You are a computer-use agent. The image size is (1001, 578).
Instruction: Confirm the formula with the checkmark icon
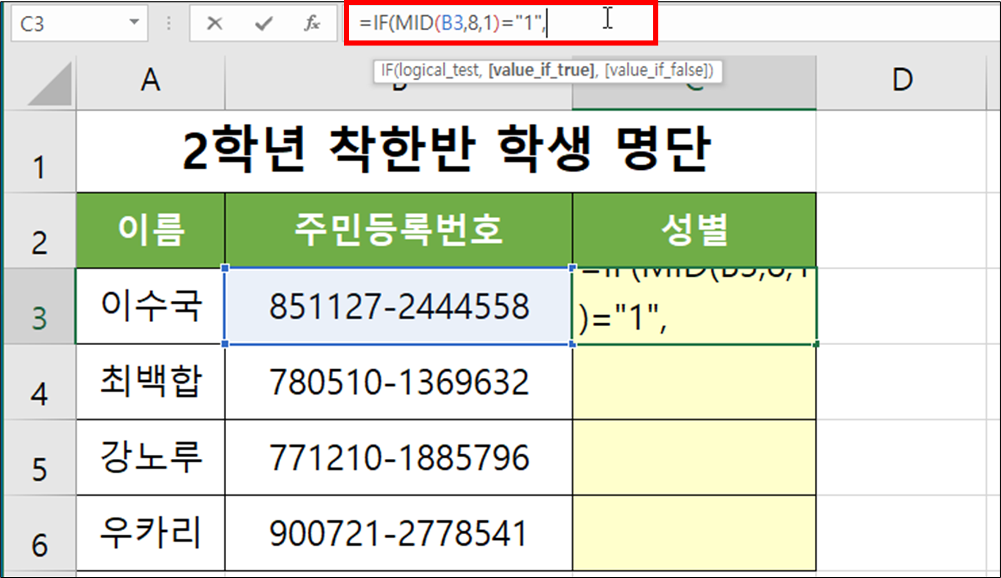coord(263,24)
